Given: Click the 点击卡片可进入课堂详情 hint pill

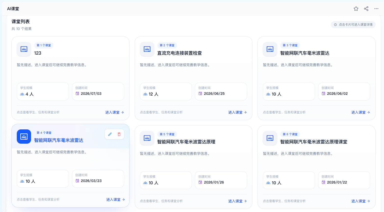Looking at the screenshot, I should 353,25.
